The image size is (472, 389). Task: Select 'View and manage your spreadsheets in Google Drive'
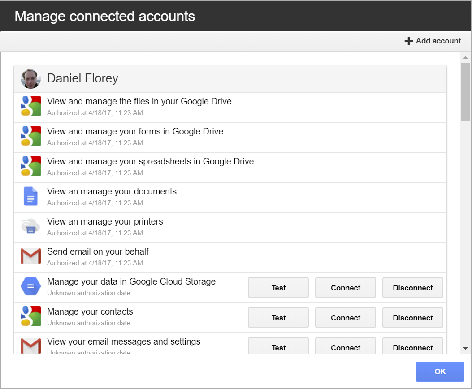point(151,161)
